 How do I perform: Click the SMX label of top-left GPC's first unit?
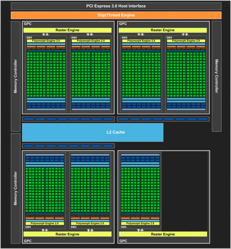tap(29, 38)
